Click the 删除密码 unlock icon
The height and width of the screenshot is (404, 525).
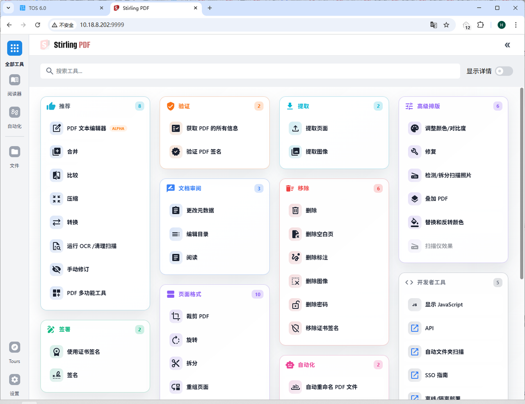(295, 305)
